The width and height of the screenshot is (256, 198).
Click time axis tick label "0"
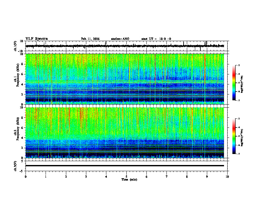coord(26,177)
